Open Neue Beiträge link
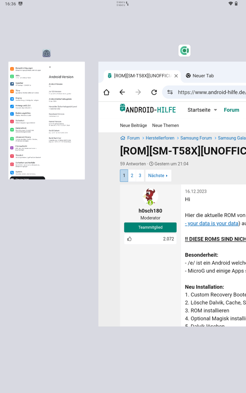 coord(133,125)
